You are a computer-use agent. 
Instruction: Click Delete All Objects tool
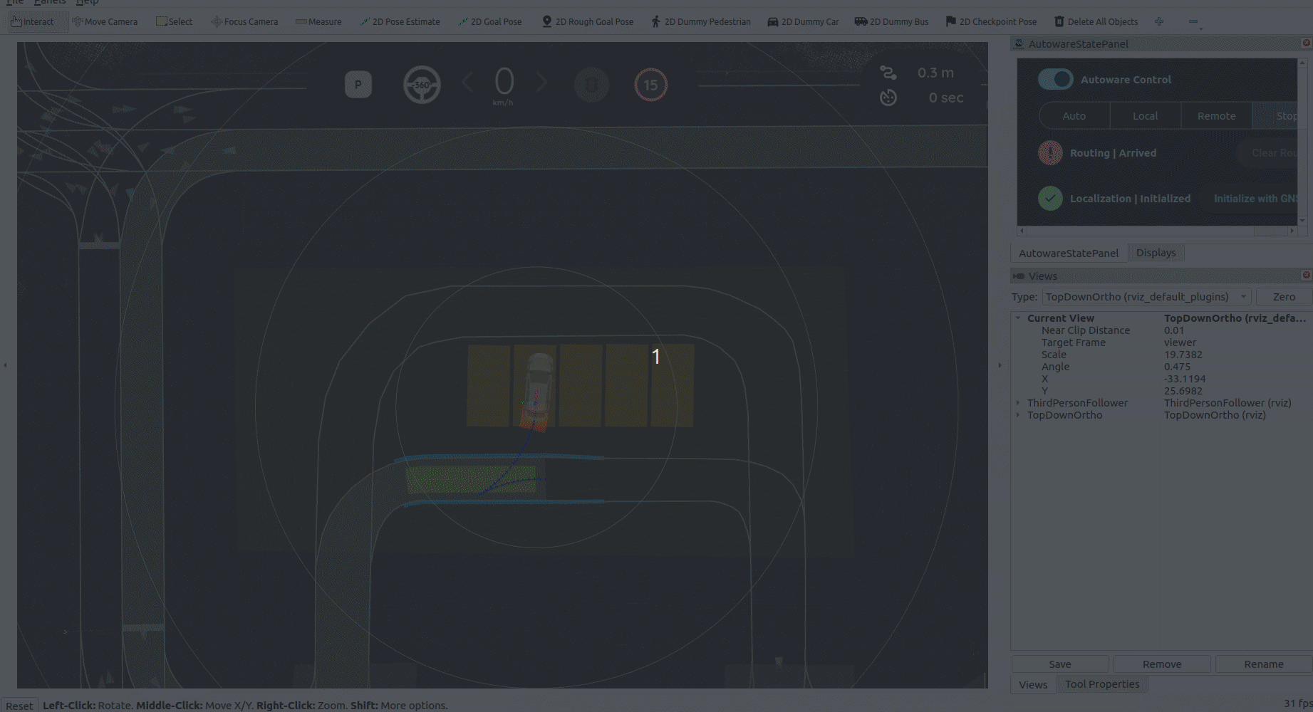click(1096, 21)
